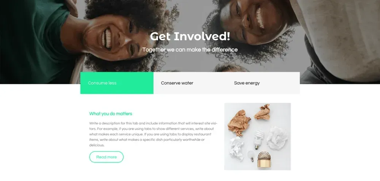This screenshot has width=380, height=181.
Task: Click the child's head at the banner's bottom center
Action: click(x=230, y=68)
